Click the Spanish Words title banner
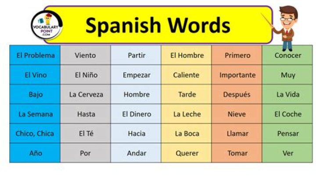This screenshot has width=316, height=177. click(x=158, y=25)
